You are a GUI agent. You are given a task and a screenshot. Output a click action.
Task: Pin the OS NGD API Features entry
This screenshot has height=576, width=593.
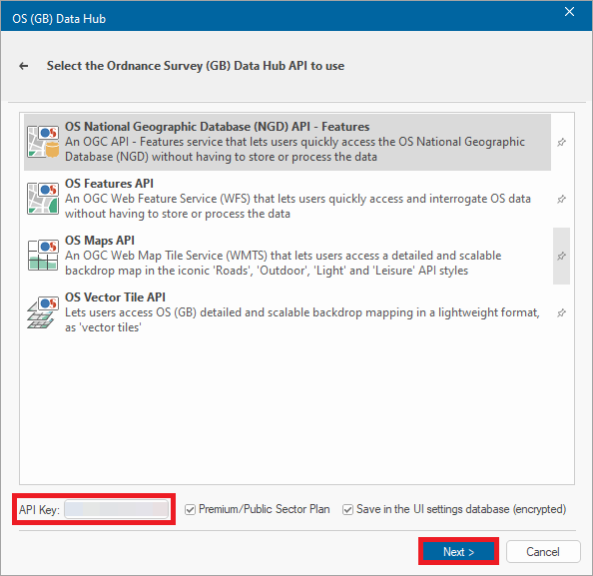pyautogui.click(x=562, y=142)
